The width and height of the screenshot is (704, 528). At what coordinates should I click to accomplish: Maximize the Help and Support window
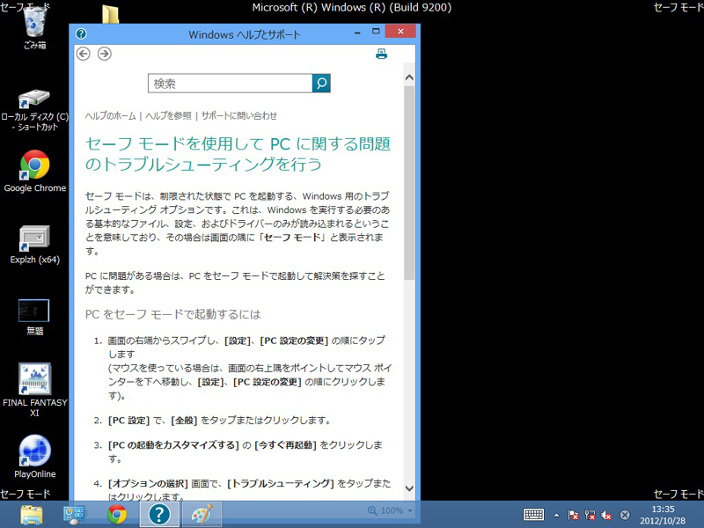pyautogui.click(x=376, y=32)
